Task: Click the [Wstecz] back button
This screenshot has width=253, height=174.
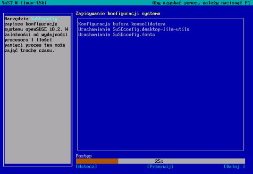Action: pos(86,166)
